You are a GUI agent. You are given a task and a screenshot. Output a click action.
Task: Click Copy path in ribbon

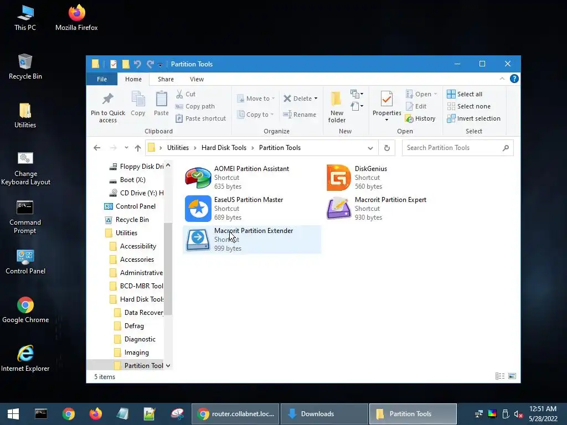tap(195, 106)
